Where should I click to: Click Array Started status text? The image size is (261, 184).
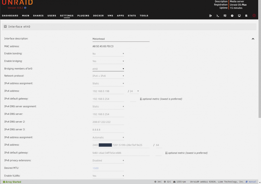[13, 182]
